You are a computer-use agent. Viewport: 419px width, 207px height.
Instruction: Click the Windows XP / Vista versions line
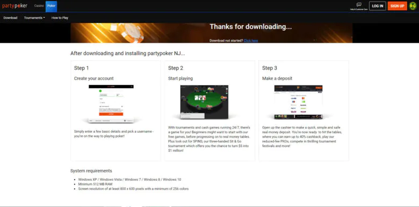click(x=129, y=180)
